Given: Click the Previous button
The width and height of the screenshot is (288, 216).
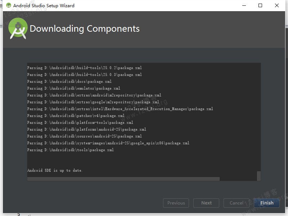Looking at the screenshot, I should click(x=176, y=203).
